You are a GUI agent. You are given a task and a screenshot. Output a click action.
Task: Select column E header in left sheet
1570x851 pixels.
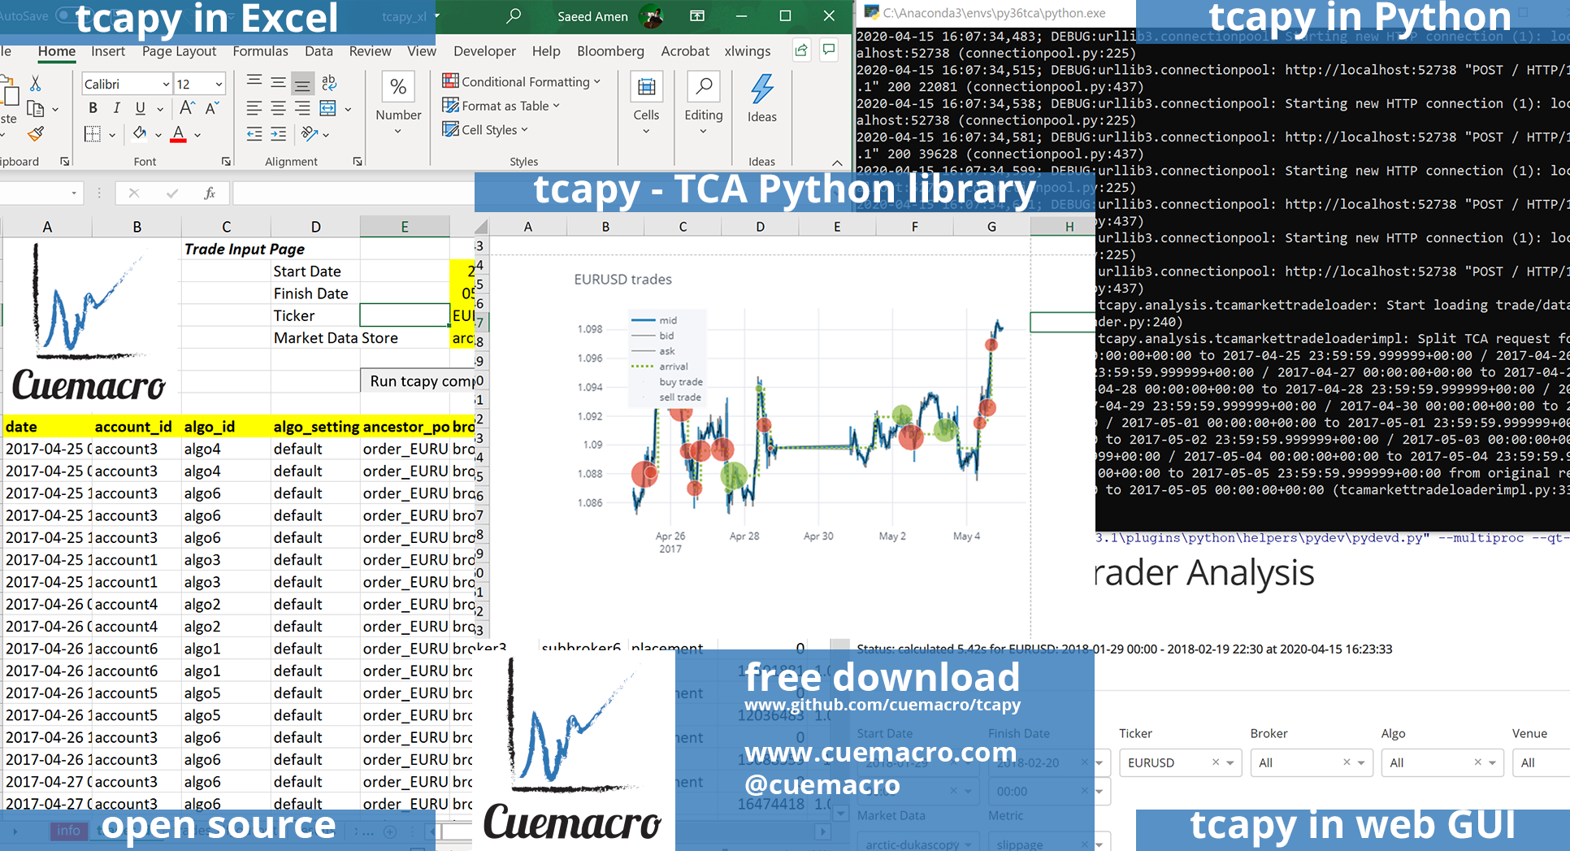(405, 227)
